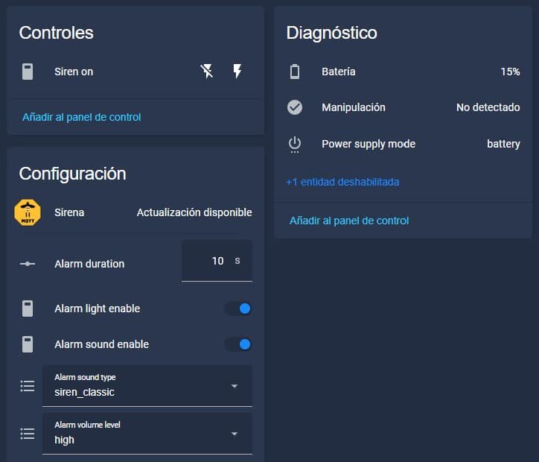Click the Siren on device icon
This screenshot has height=462, width=539.
28,72
